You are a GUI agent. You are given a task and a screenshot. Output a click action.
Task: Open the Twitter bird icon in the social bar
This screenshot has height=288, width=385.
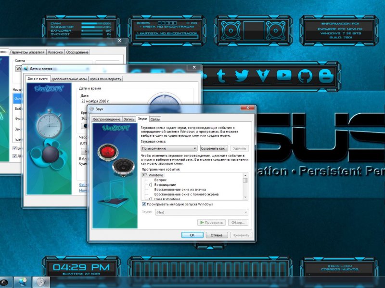(x=242, y=75)
